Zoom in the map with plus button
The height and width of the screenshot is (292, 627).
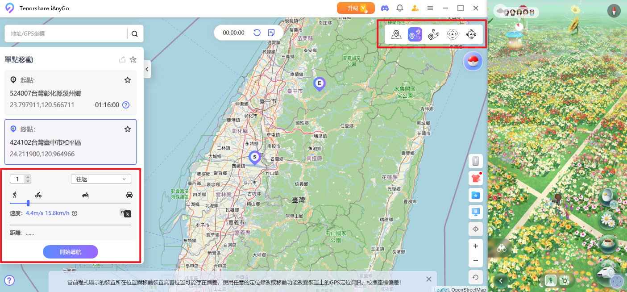pos(476,246)
